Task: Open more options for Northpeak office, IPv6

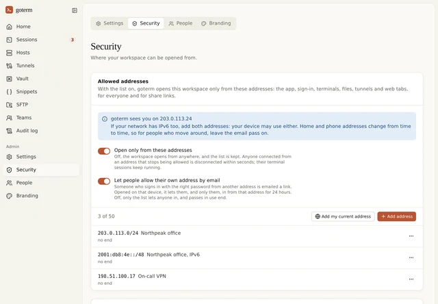Action: click(x=411, y=257)
